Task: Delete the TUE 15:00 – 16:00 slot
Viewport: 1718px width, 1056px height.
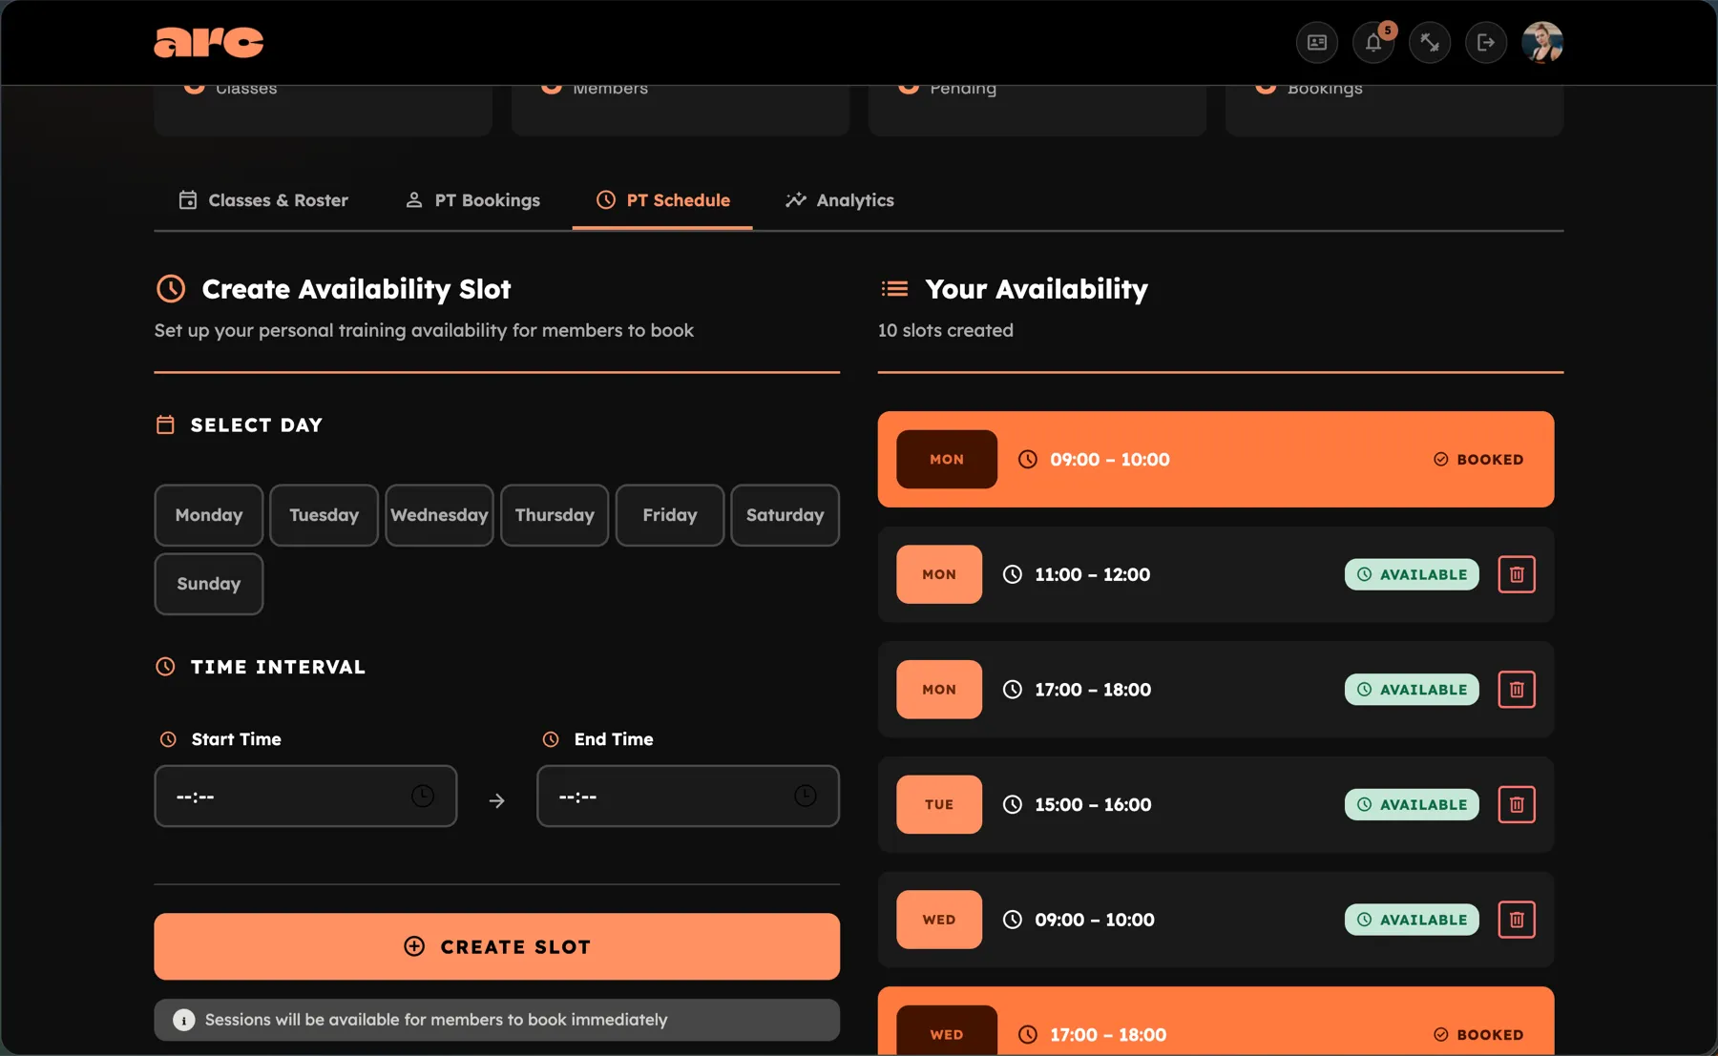Action: tap(1517, 805)
